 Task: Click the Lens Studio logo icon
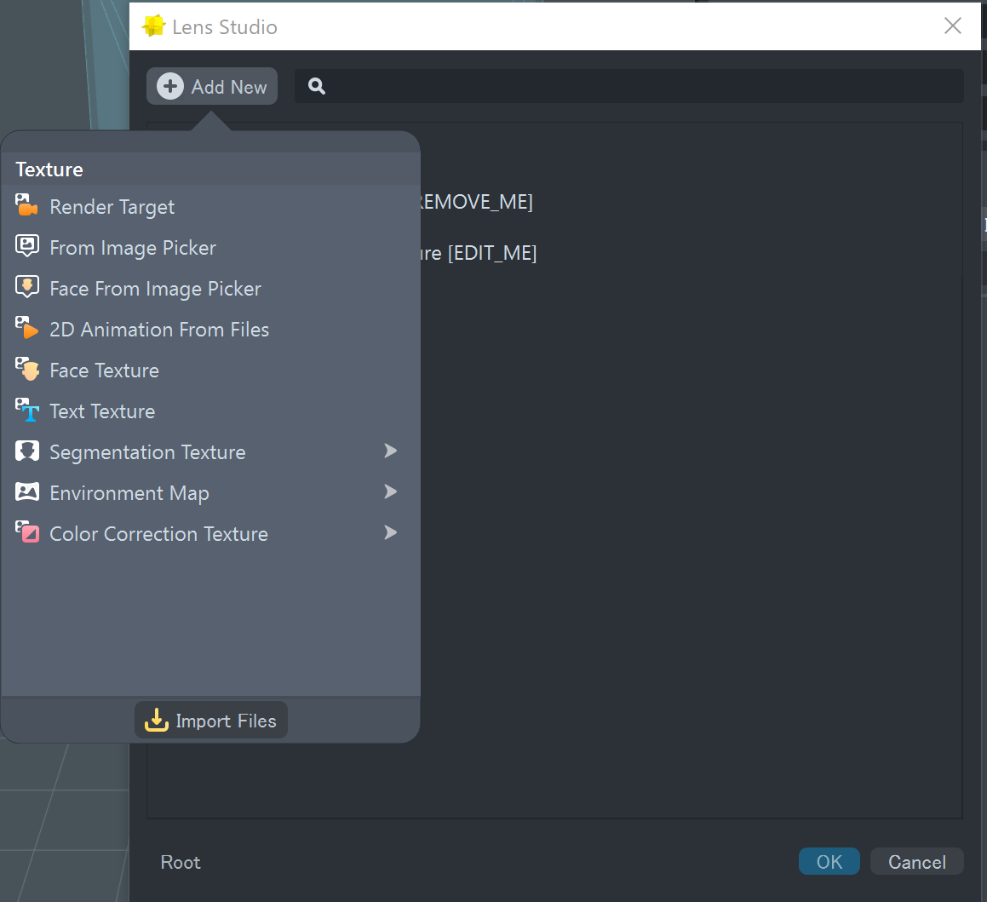point(153,26)
